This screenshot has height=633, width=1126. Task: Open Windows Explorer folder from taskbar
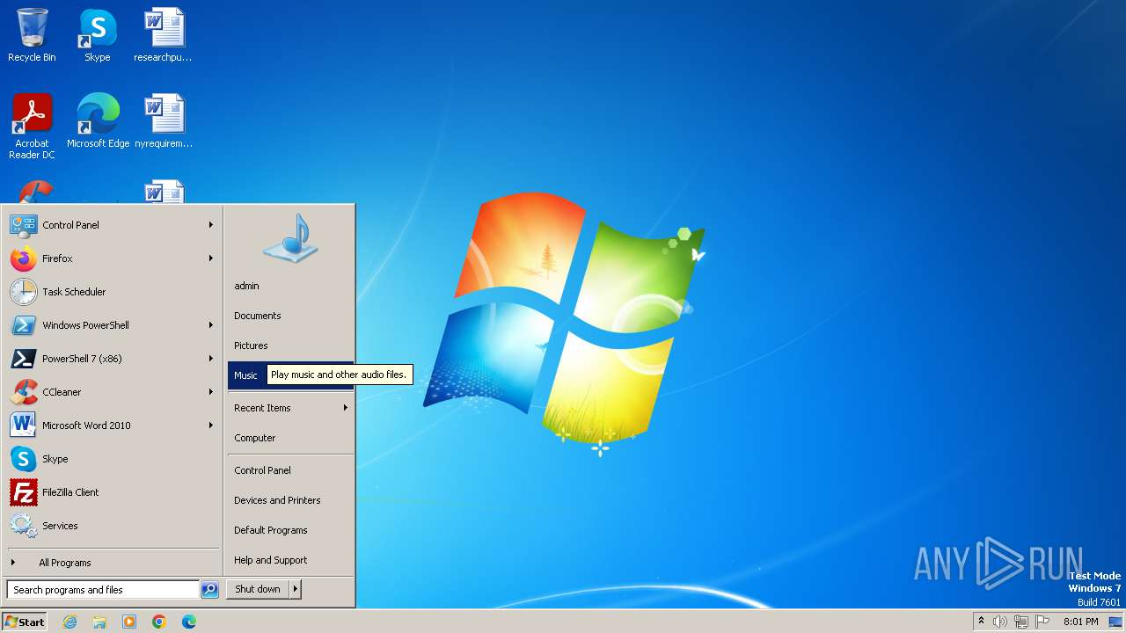(x=99, y=622)
